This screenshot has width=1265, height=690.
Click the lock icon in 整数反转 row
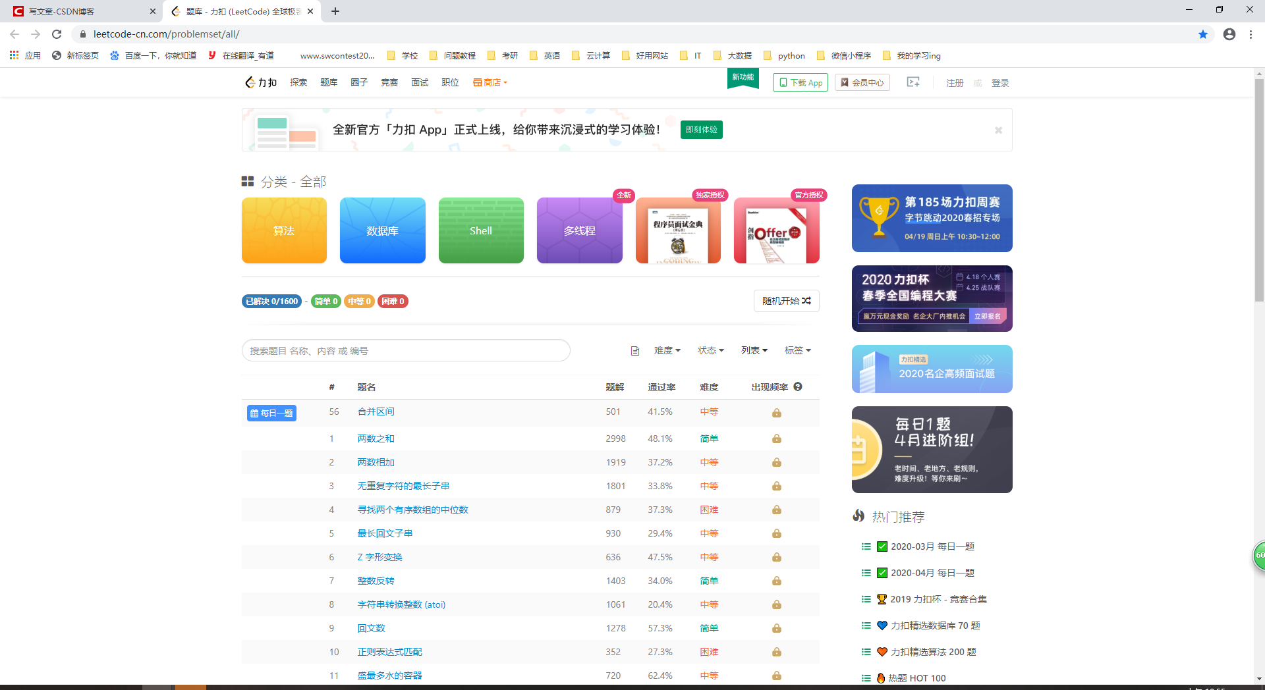777,581
